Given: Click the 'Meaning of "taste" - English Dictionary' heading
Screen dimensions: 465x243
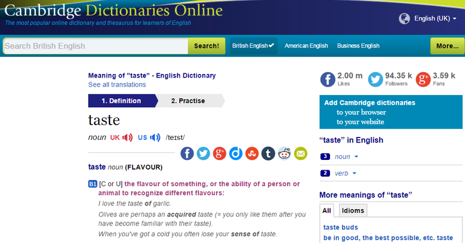Looking at the screenshot, I should click(152, 75).
